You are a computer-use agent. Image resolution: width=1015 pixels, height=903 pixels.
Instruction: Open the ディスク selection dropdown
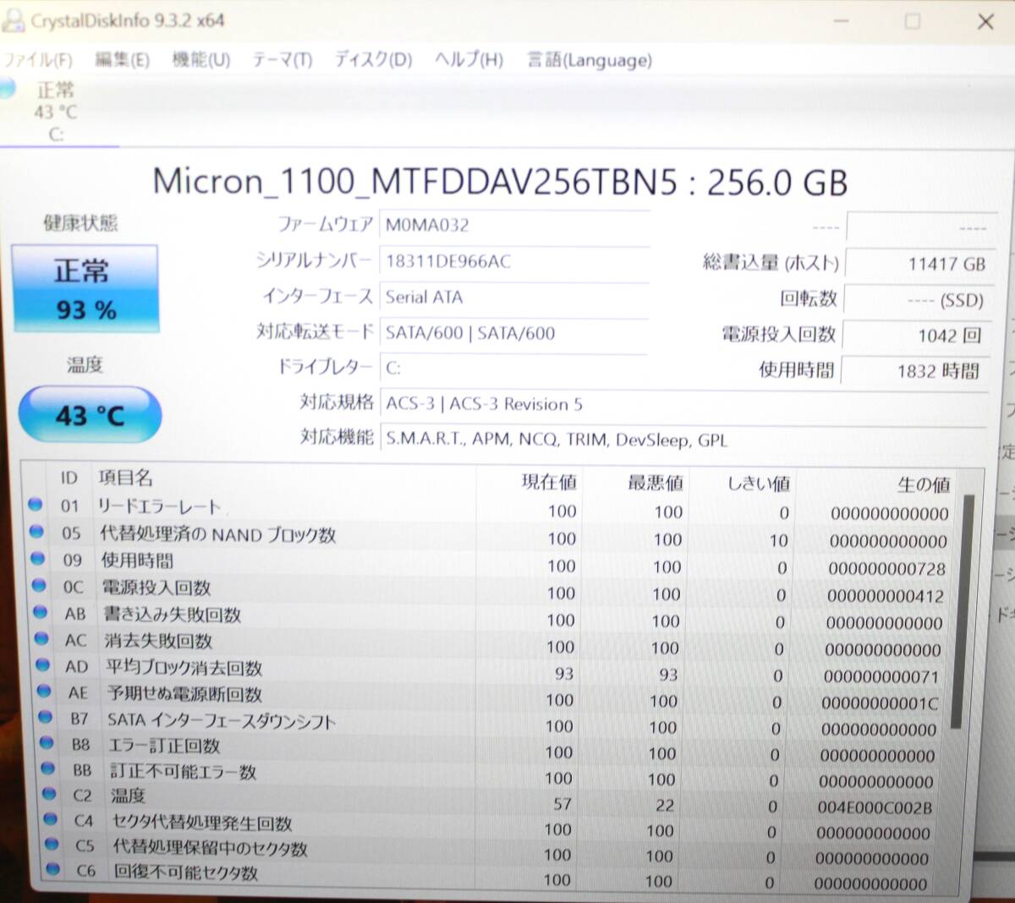click(372, 60)
